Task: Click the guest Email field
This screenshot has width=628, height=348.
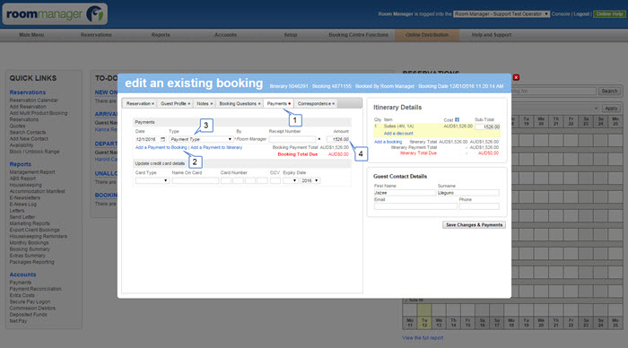Action: (x=415, y=206)
